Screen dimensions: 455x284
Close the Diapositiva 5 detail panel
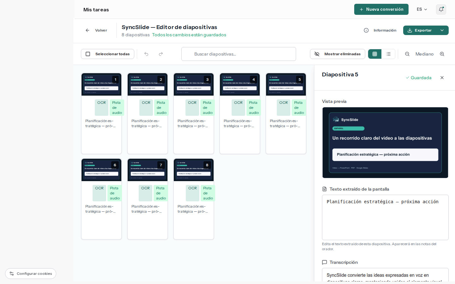click(442, 78)
